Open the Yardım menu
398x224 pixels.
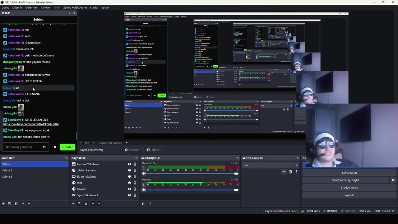pos(106,7)
